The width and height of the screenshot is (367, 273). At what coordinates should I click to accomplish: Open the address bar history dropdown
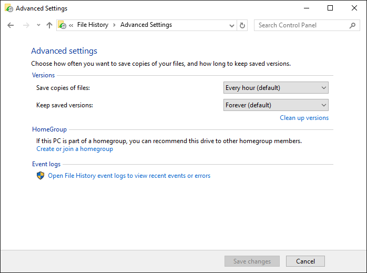pyautogui.click(x=232, y=25)
